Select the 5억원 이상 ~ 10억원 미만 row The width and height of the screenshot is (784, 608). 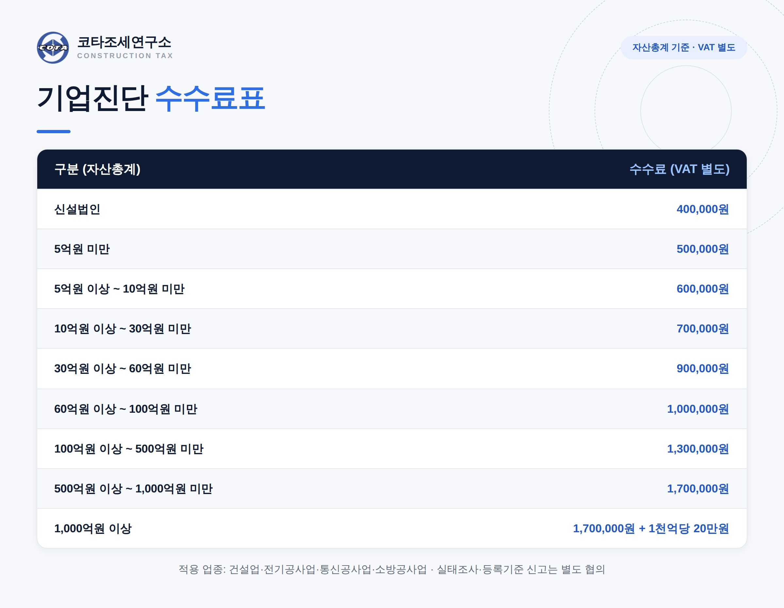click(392, 289)
